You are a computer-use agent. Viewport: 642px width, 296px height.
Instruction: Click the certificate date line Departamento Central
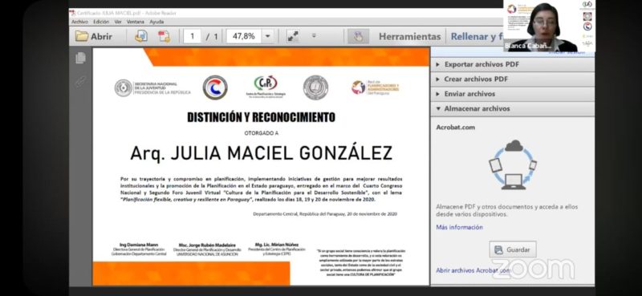click(x=325, y=213)
